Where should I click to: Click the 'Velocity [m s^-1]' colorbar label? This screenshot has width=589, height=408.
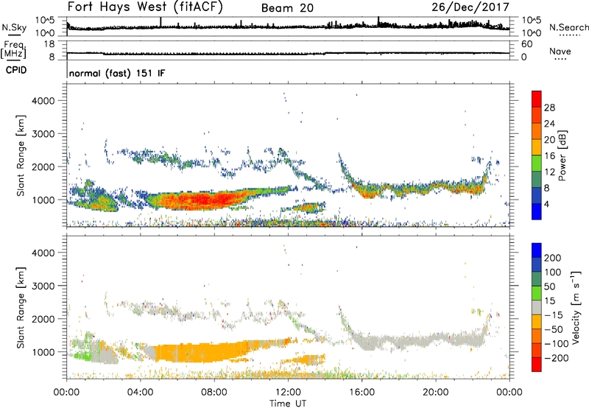coord(576,307)
